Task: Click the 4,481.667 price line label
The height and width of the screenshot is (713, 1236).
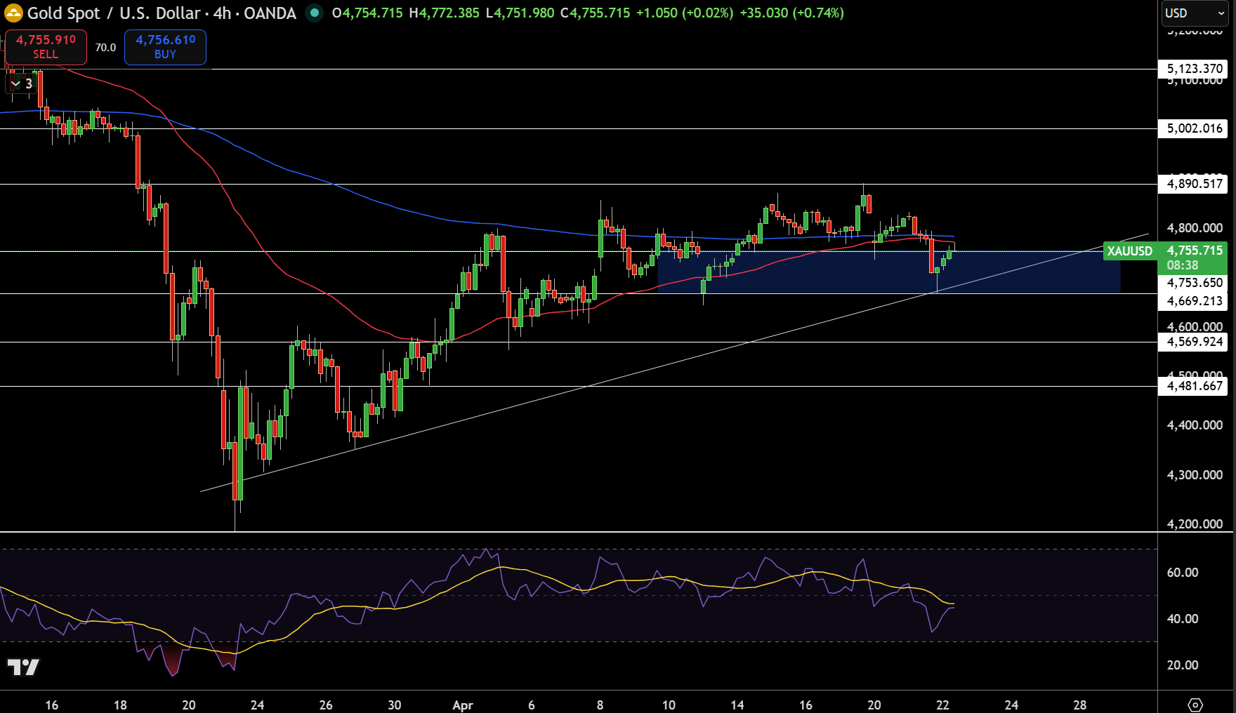Action: click(x=1194, y=386)
